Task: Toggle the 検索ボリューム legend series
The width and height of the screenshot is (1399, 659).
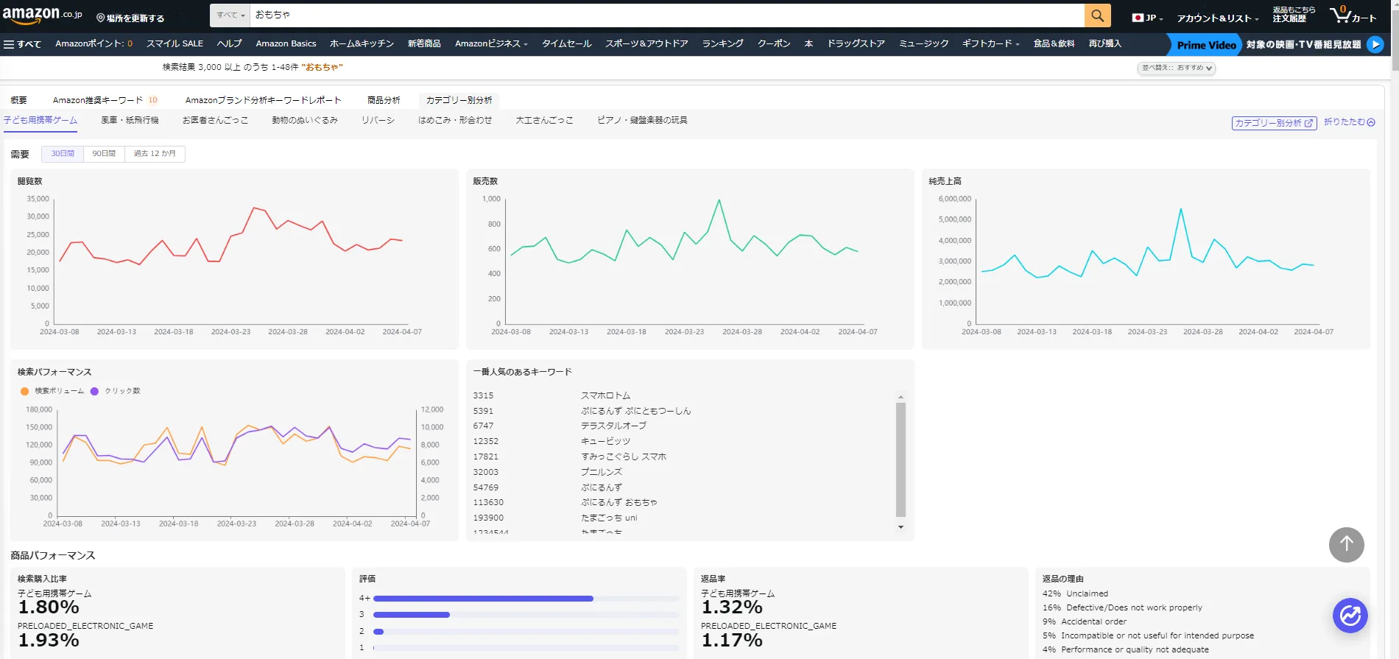Action: click(x=52, y=391)
